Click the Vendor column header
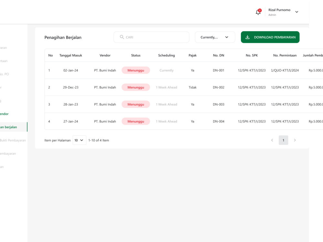Viewport: 323px width, 242px height. tap(105, 55)
